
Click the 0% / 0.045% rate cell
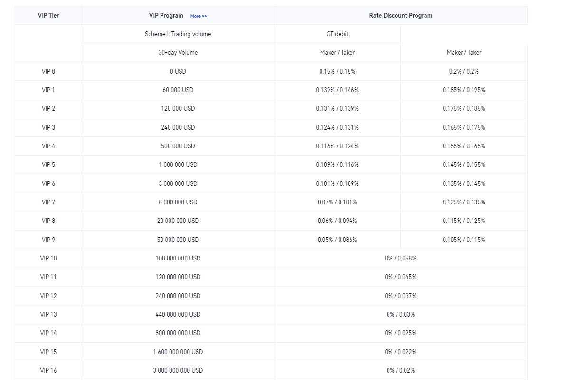(401, 277)
